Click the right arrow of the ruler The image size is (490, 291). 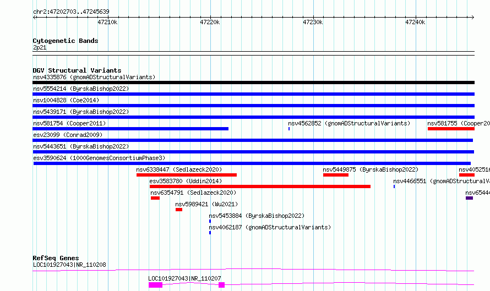pos(472,17)
